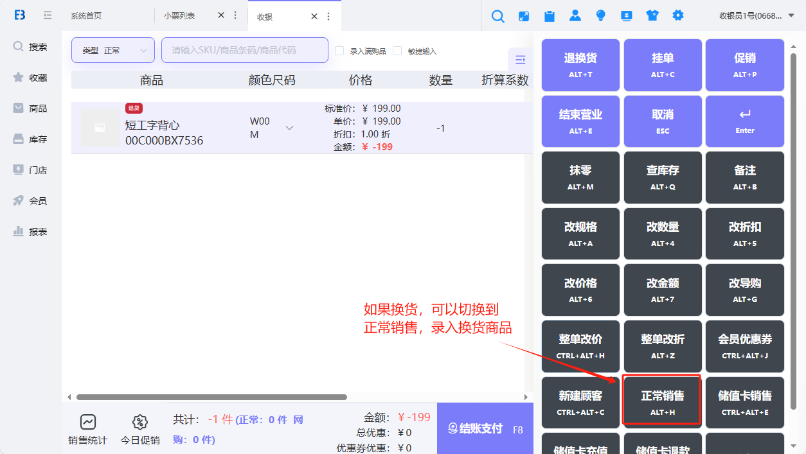Click the 备注 button
The image size is (806, 454).
tap(745, 177)
